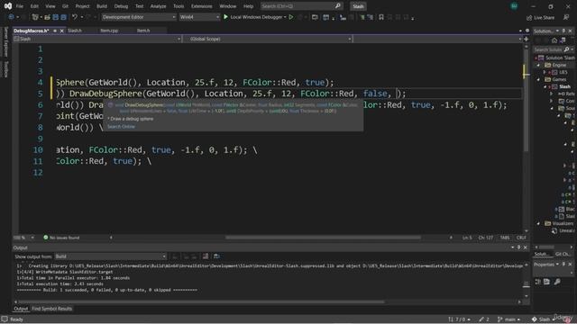Click the Save file toolbar icon
This screenshot has height=324, width=577.
(x=56, y=17)
